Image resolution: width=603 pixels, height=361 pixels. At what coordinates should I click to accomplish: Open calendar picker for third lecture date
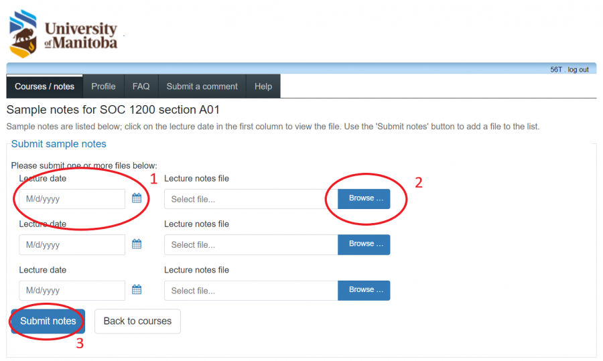(137, 290)
